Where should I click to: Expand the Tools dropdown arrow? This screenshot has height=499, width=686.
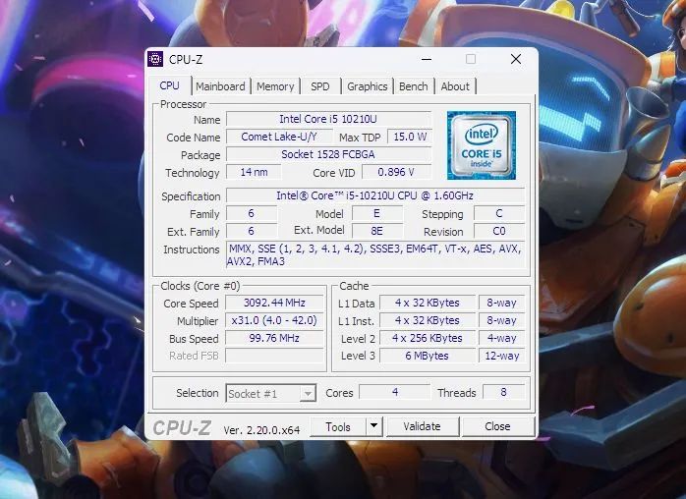[x=374, y=426]
